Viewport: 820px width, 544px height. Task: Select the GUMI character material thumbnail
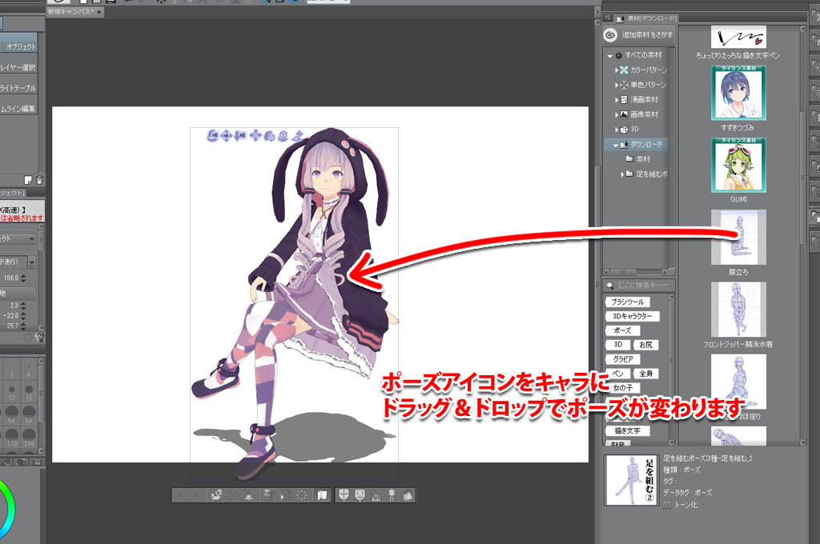(x=738, y=163)
